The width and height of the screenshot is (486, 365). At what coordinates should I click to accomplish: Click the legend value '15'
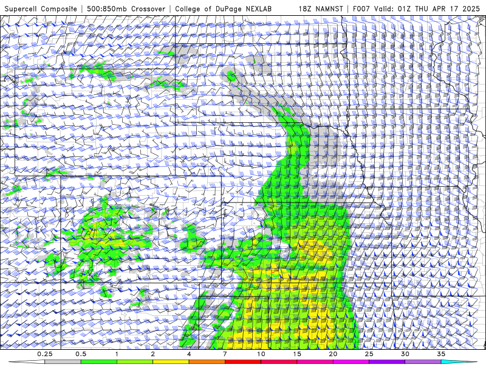pyautogui.click(x=297, y=354)
